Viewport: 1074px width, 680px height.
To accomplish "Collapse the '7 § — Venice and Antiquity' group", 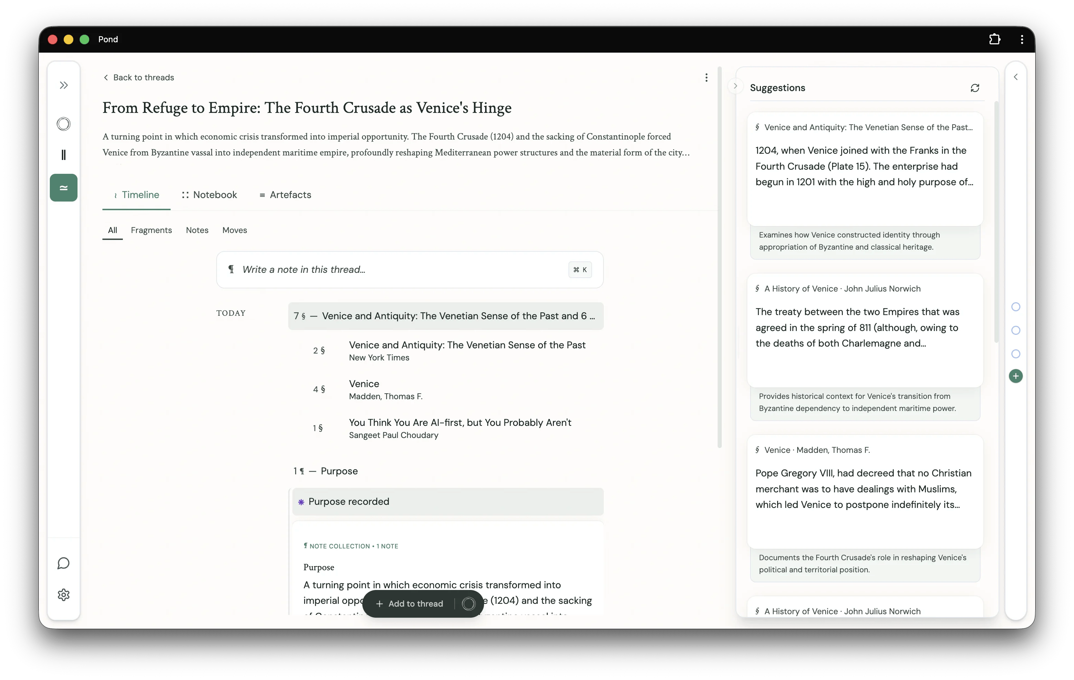I will tap(446, 316).
